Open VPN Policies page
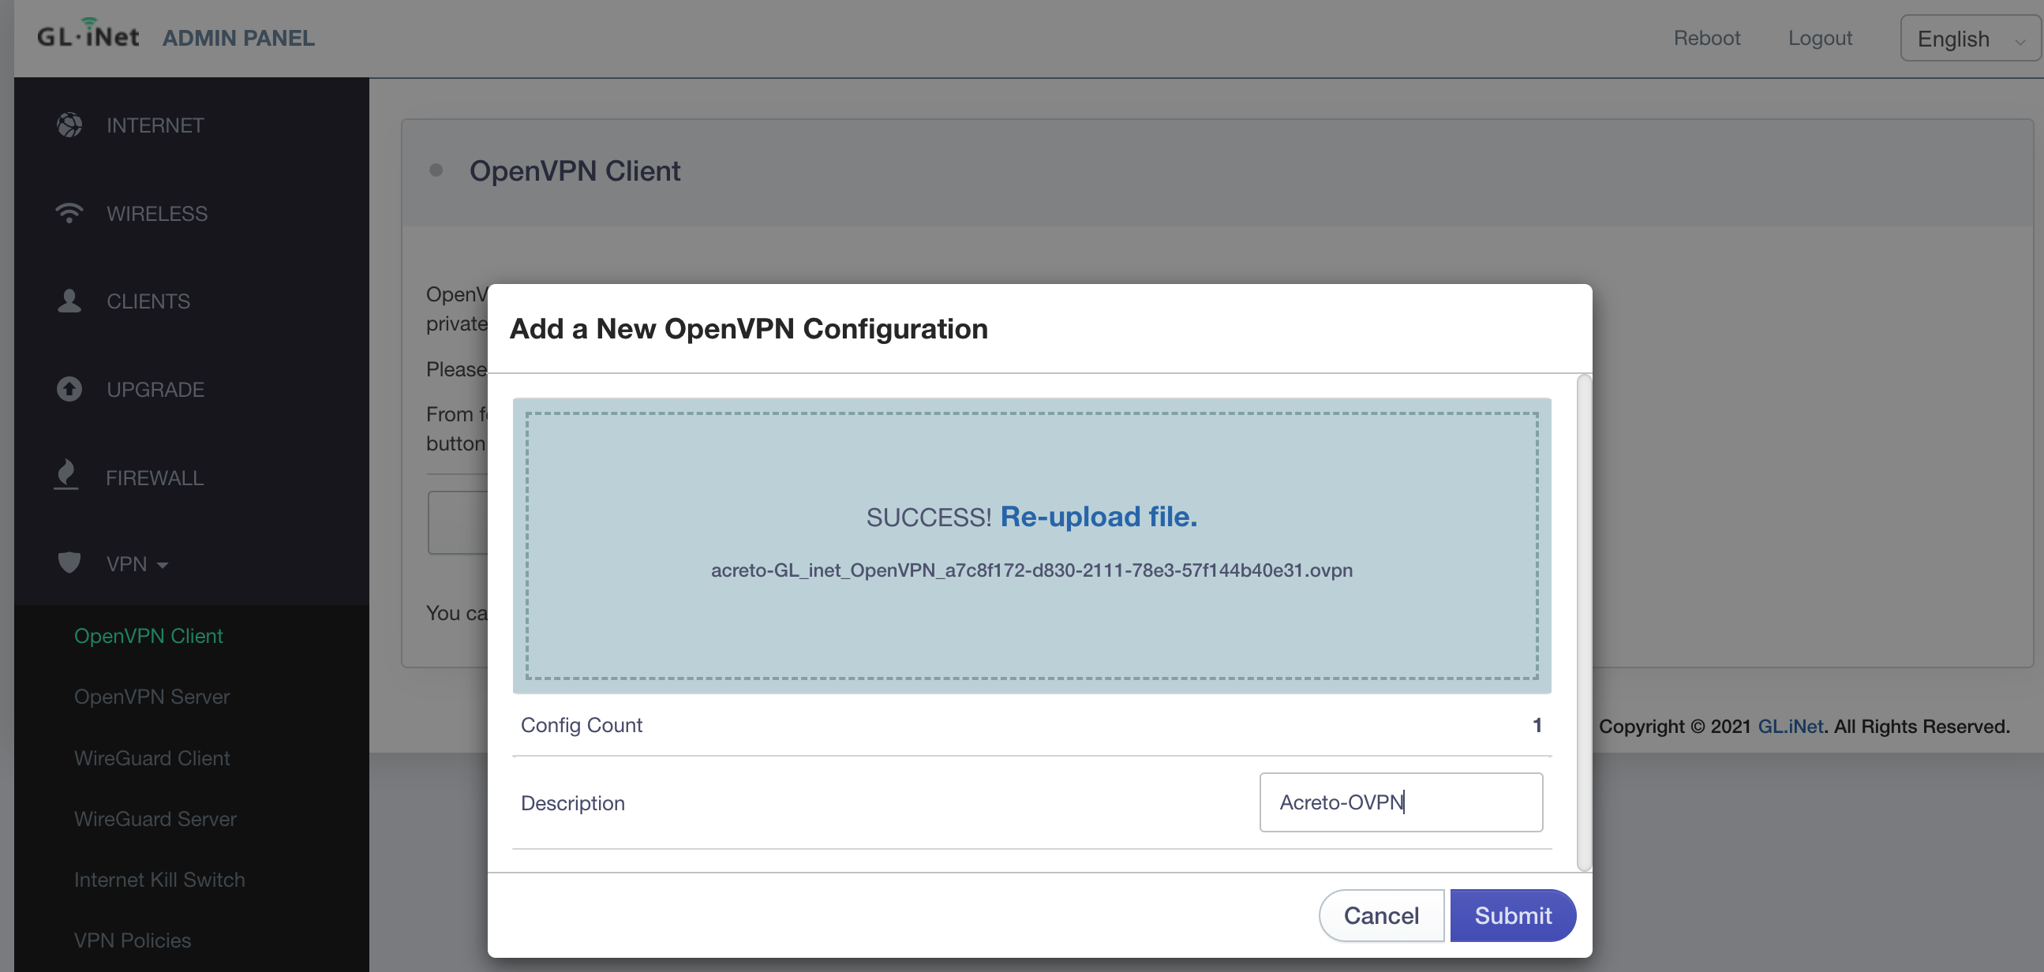The height and width of the screenshot is (972, 2044). [133, 940]
